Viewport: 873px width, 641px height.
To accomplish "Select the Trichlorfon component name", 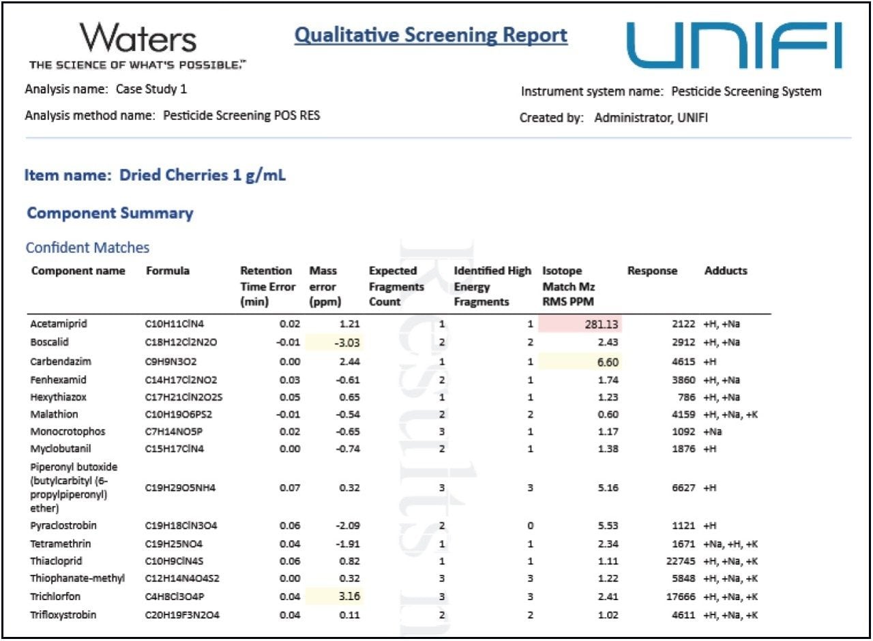I will [x=54, y=597].
